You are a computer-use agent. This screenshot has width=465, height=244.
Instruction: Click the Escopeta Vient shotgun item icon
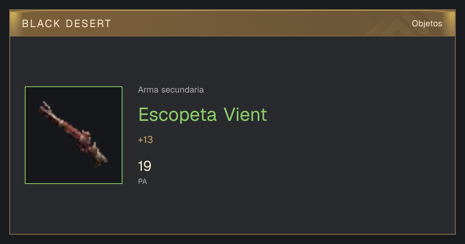point(74,135)
